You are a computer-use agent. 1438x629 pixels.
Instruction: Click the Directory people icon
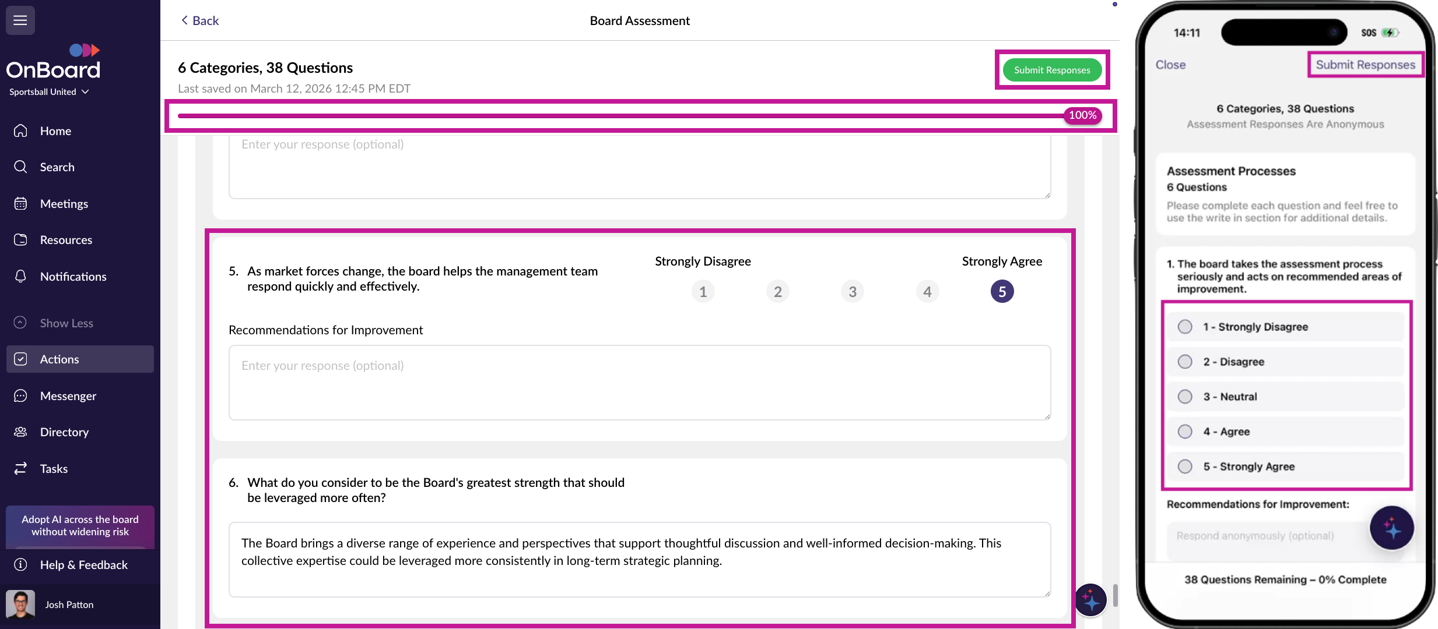click(x=20, y=432)
